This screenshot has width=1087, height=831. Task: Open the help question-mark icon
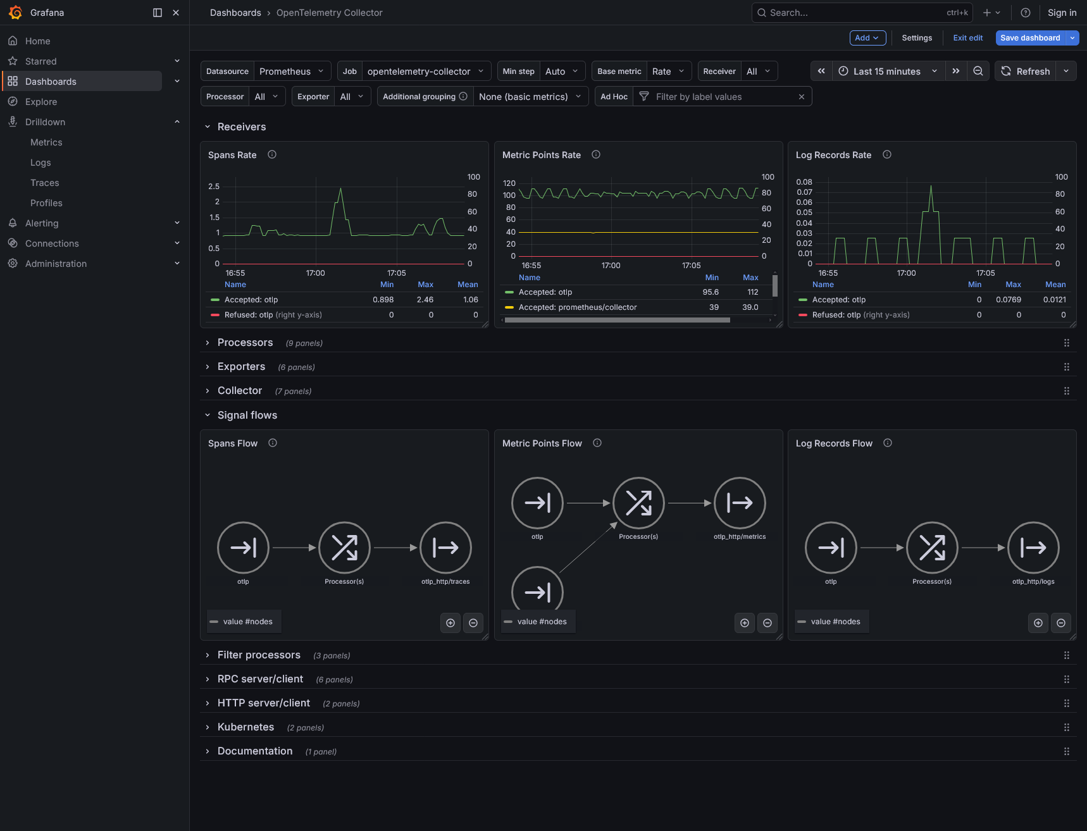point(1026,13)
